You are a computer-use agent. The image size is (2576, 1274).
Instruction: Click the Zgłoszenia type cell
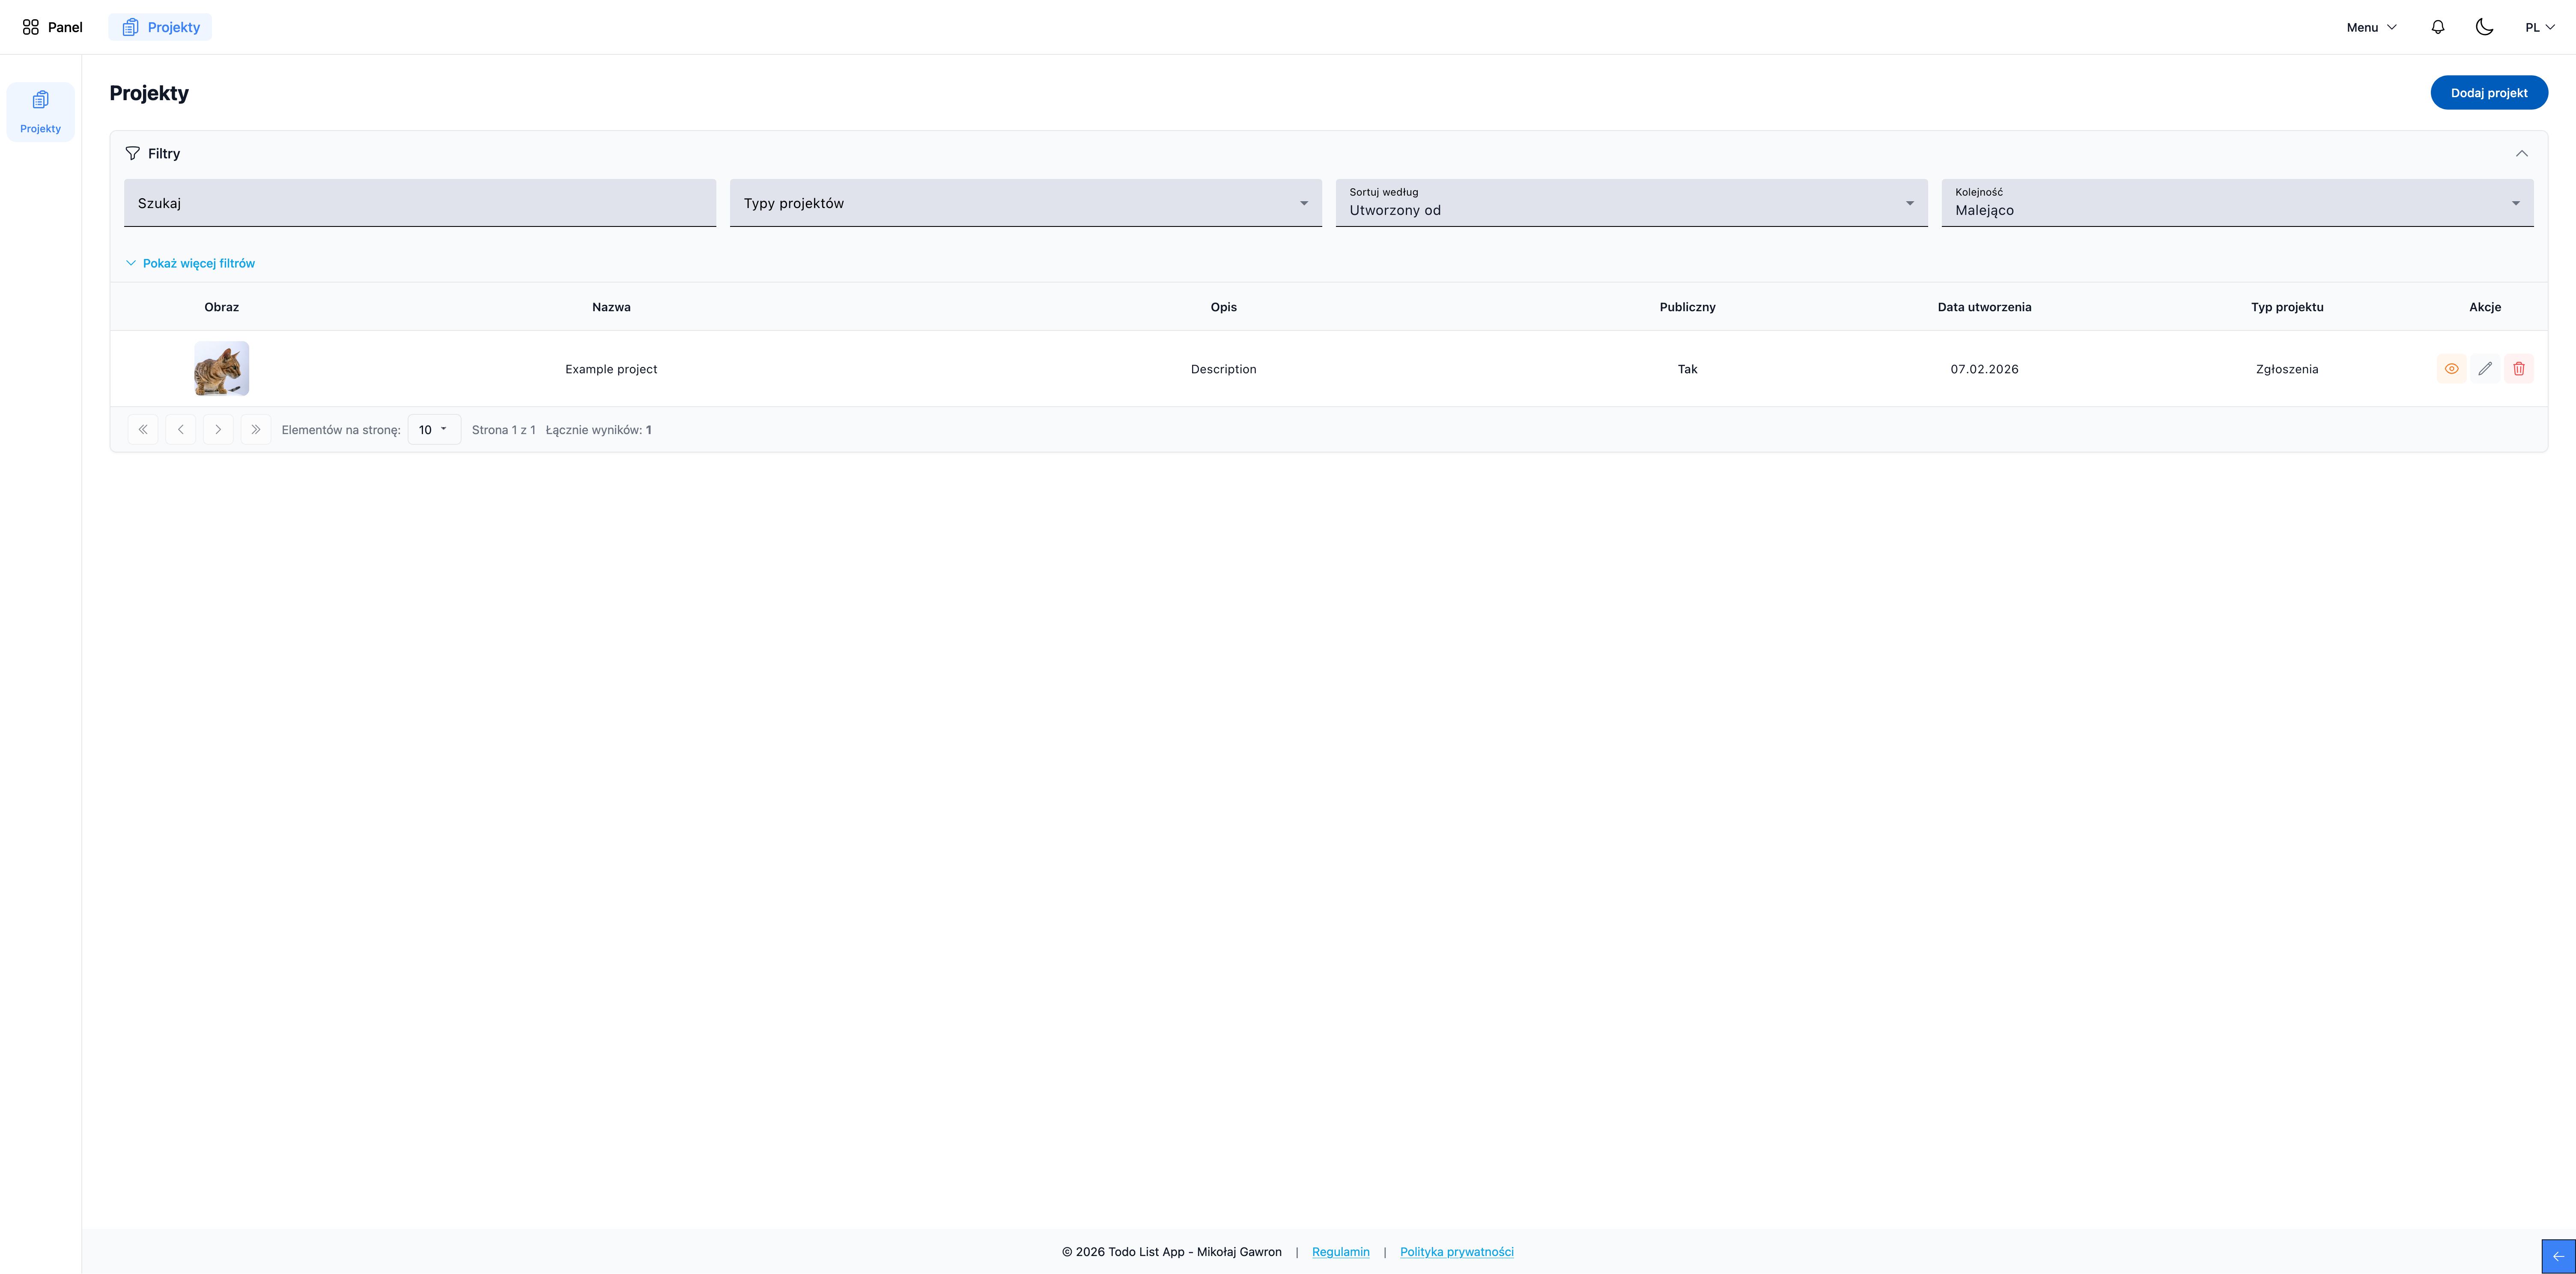coord(2287,369)
